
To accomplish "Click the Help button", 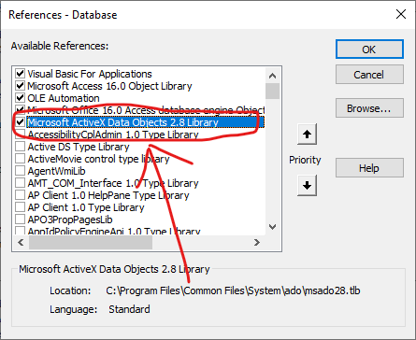I will pos(369,168).
